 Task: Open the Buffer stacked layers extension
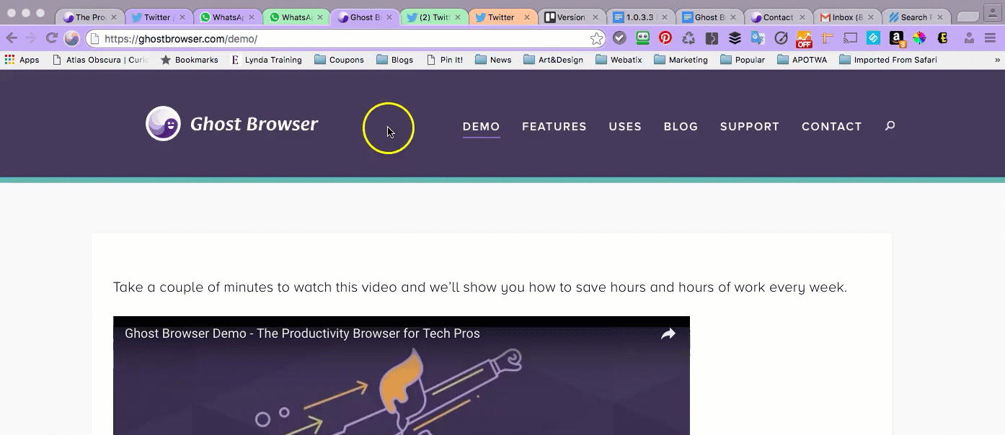pos(735,38)
